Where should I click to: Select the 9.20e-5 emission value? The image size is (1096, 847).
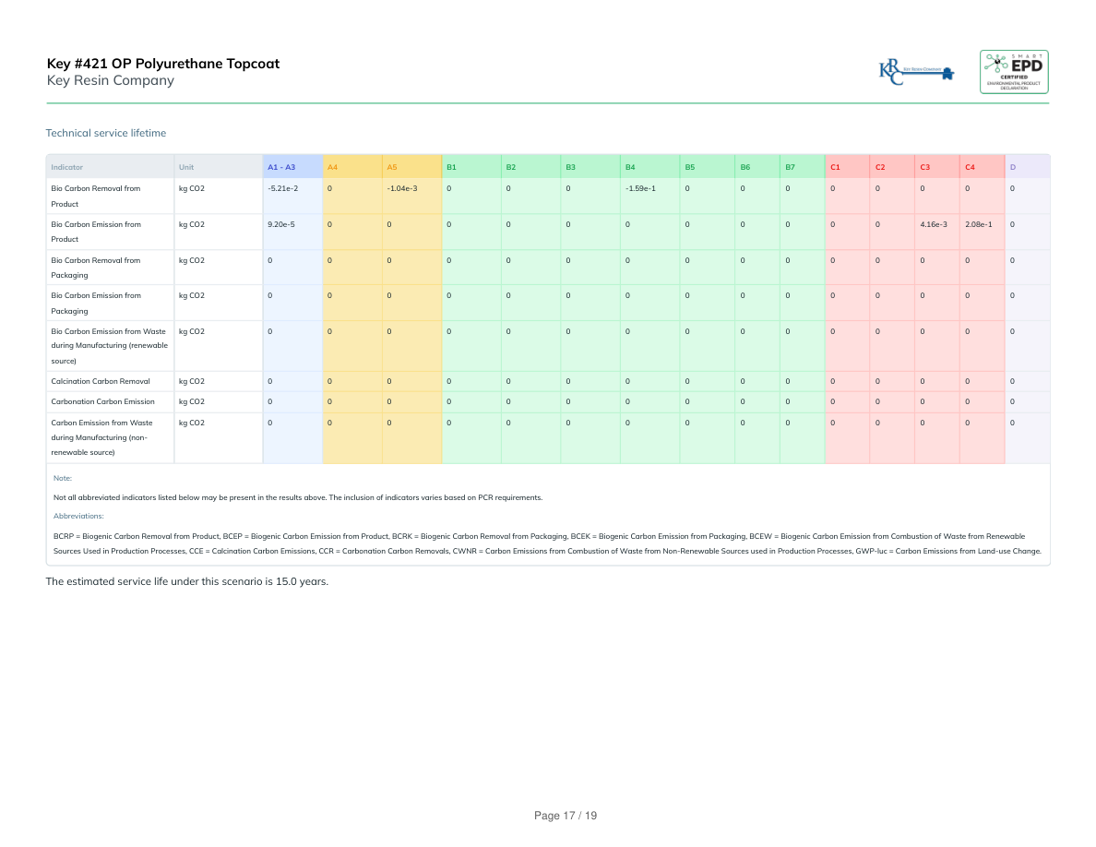pyautogui.click(x=280, y=224)
